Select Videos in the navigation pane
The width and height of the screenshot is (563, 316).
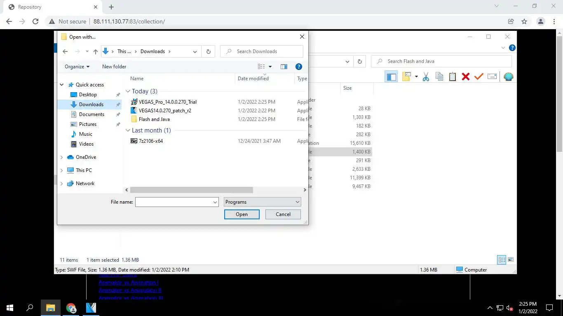86,144
